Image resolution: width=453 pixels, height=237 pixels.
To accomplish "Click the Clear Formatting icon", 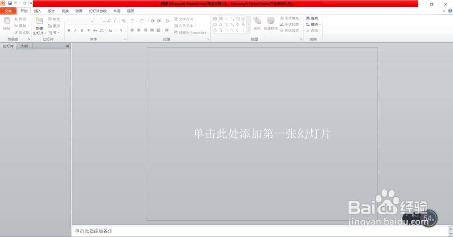I will (123, 21).
